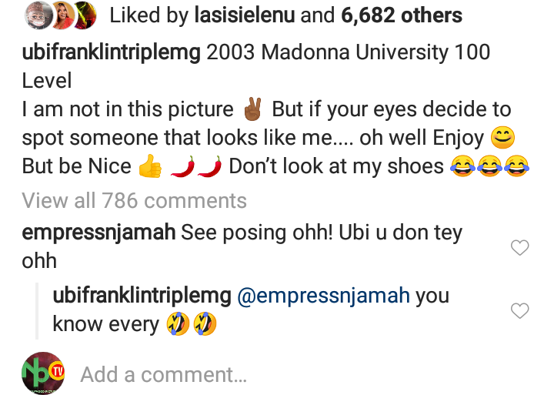The height and width of the screenshot is (395, 554).
Task: Click the victory hand emoji in the caption
Action: (252, 110)
